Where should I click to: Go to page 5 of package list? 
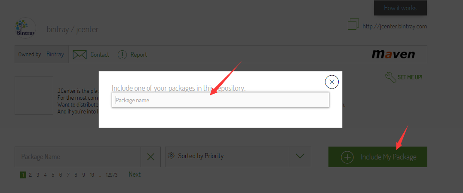(x=53, y=175)
